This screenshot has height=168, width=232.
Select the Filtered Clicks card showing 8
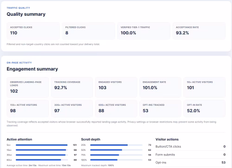point(88,31)
